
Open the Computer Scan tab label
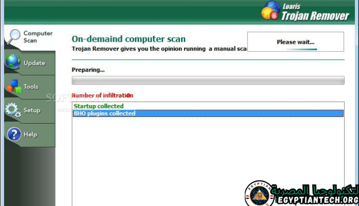pos(38,37)
